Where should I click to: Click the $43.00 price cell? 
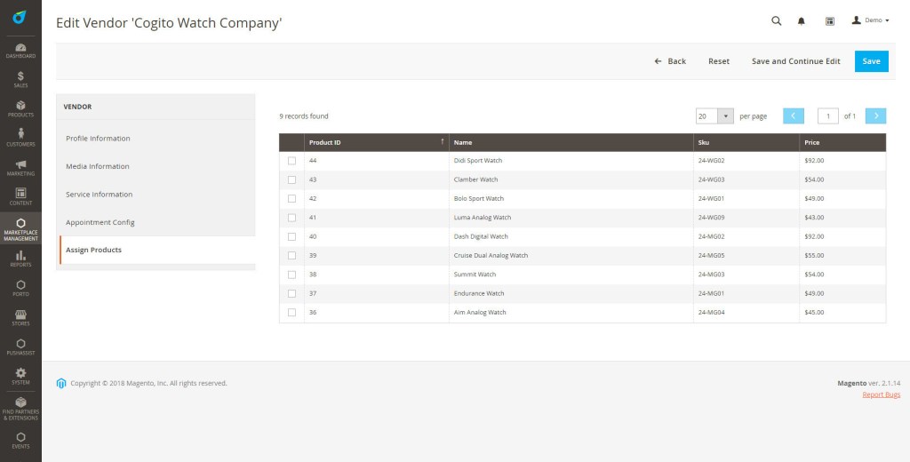click(842, 218)
